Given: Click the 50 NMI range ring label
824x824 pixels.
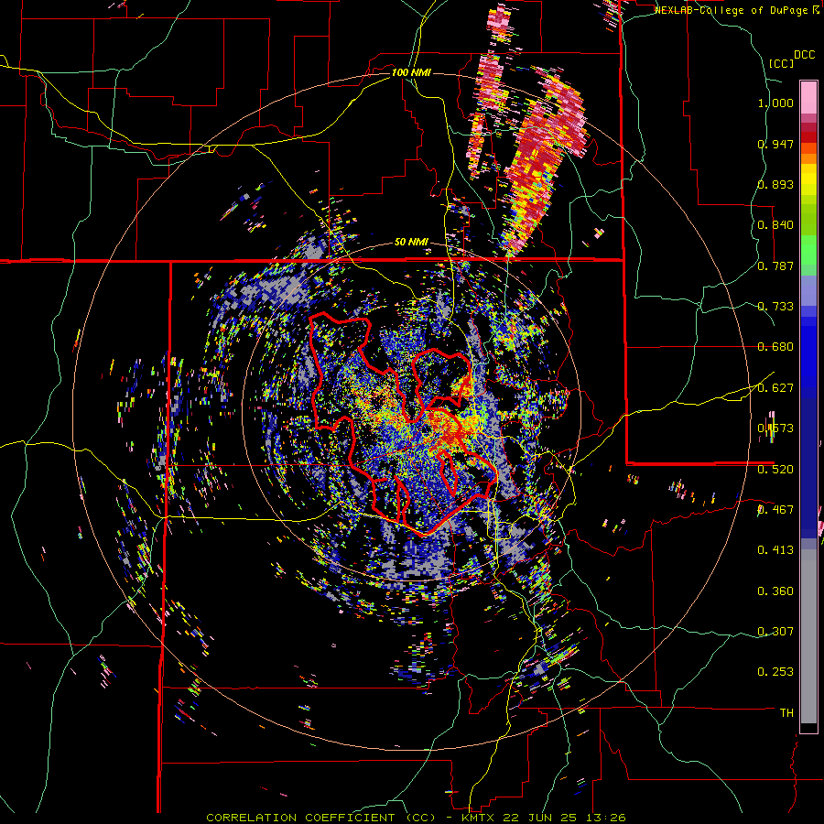Looking at the screenshot, I should [x=411, y=242].
